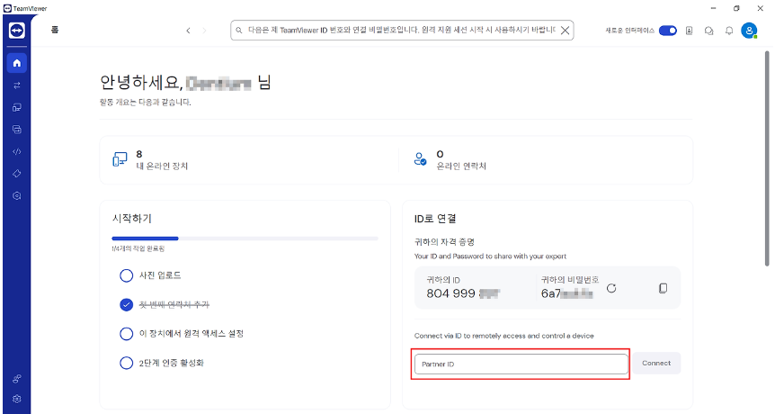Click the 귀하의 자격 증명 label
775x414 pixels.
(444, 242)
